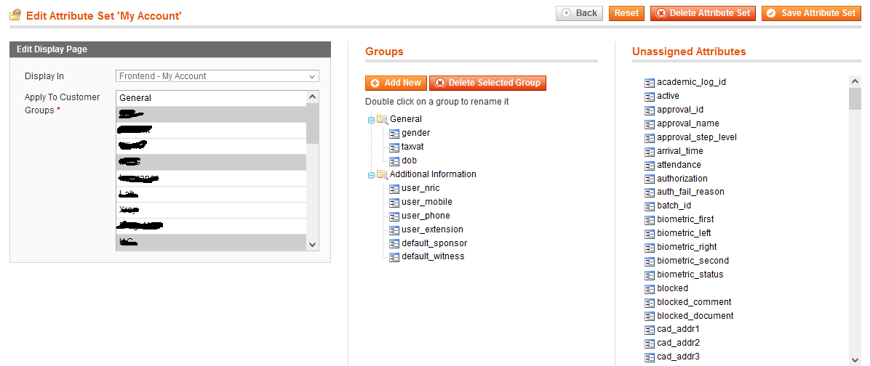The height and width of the screenshot is (366, 870).
Task: Select blocked_document in unassigned attributes
Action: tap(695, 316)
